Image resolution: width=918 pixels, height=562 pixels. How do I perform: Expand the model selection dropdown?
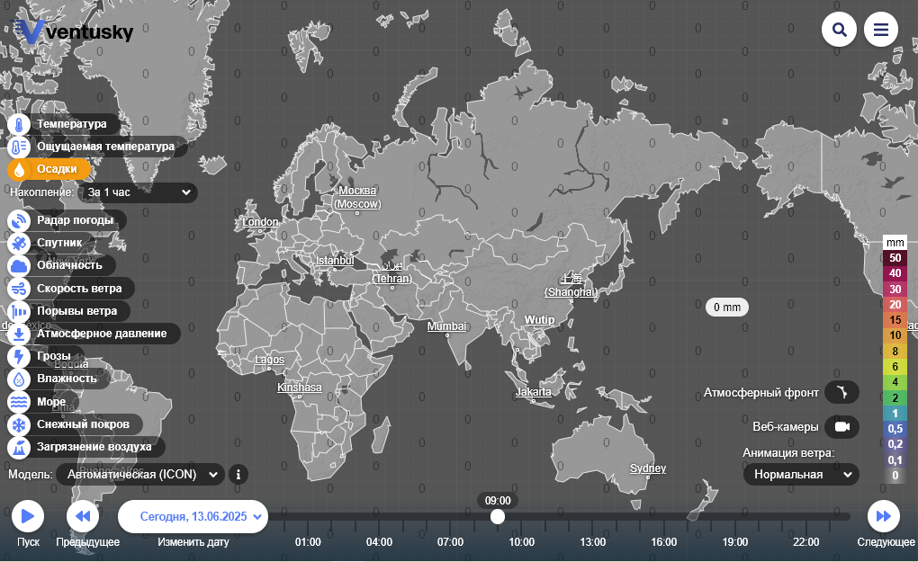tap(140, 474)
